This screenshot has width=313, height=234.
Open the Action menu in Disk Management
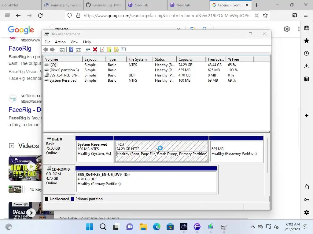click(x=60, y=42)
